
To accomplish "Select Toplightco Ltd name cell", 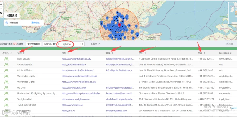I will click(x=24, y=99).
